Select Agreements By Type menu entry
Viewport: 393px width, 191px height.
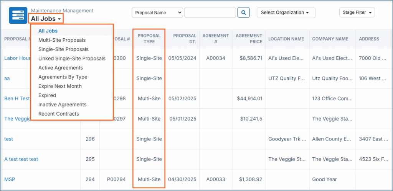63,77
